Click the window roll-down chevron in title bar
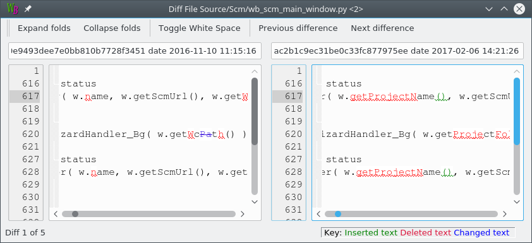 click(489, 9)
